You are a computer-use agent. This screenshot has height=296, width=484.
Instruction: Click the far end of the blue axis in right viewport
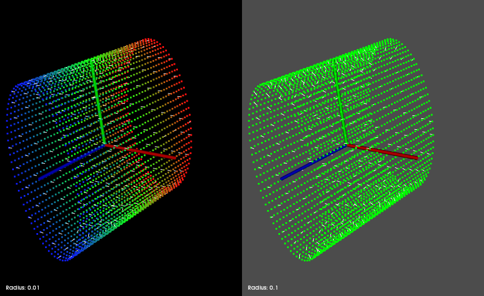pyautogui.click(x=281, y=178)
